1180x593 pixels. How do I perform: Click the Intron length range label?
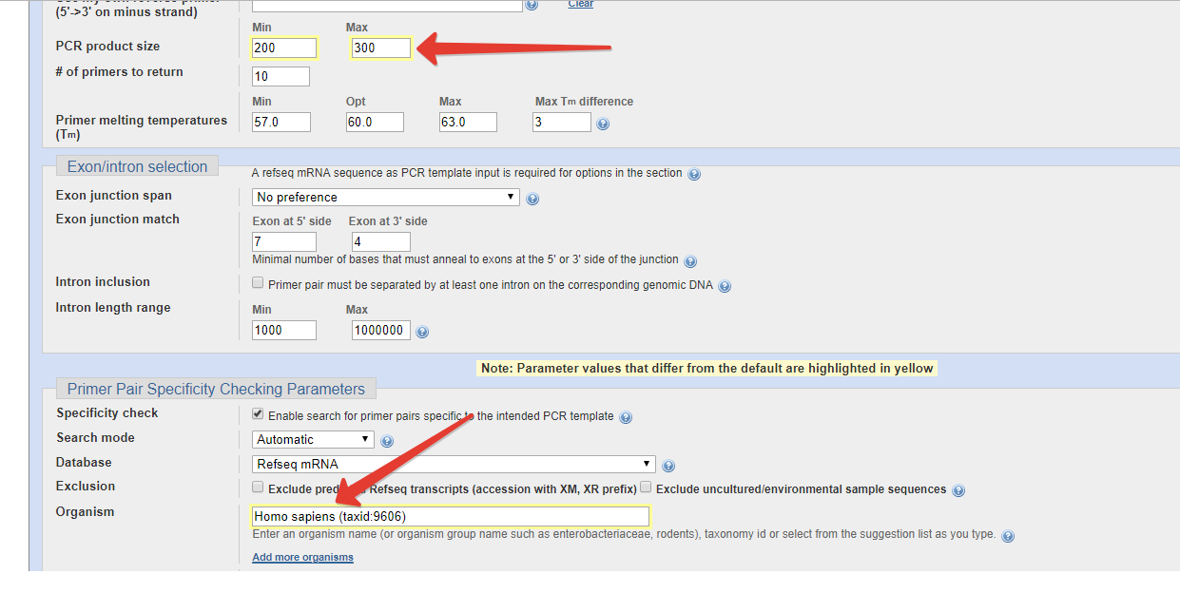click(x=113, y=307)
